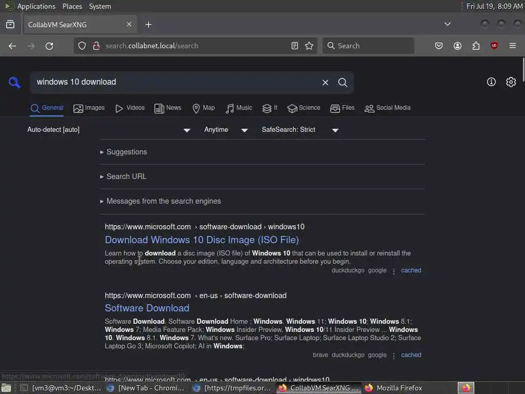Select the General search category
This screenshot has width=525, height=394.
[47, 108]
